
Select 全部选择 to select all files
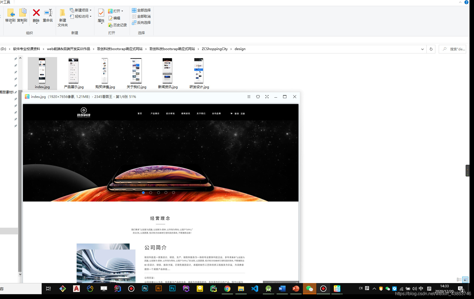point(141,10)
